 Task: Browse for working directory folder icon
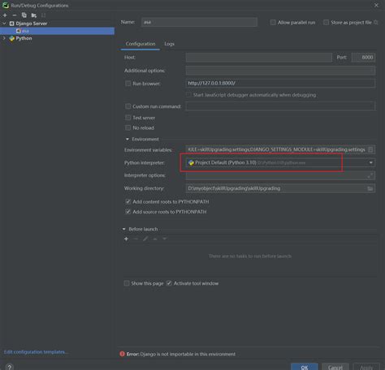[x=370, y=188]
